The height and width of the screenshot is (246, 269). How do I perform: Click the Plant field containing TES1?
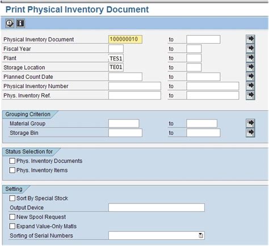tap(116, 58)
